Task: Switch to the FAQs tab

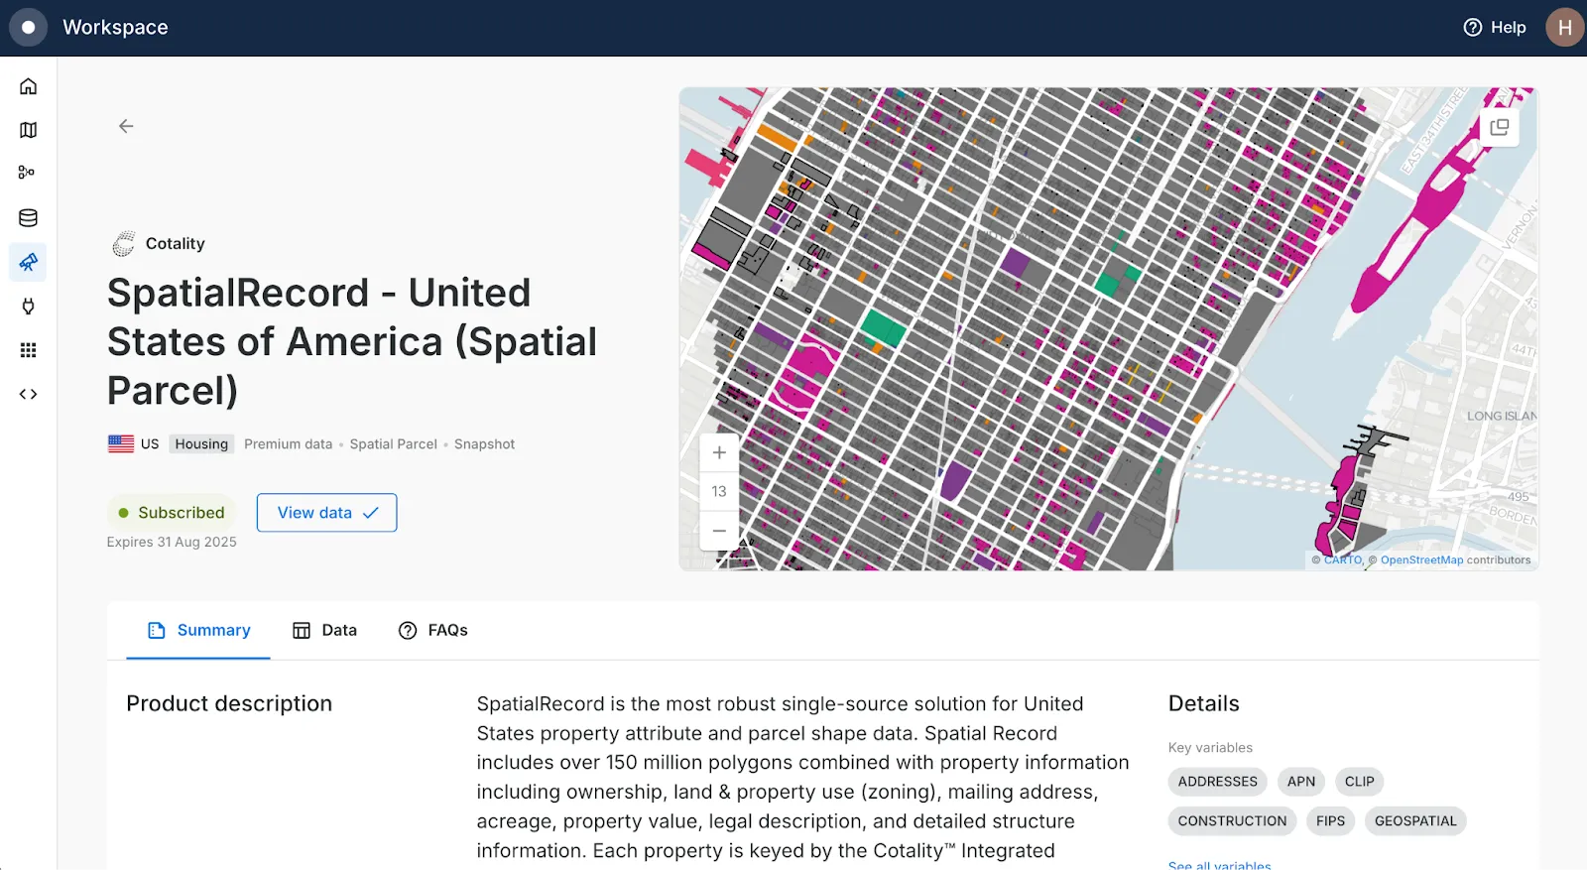Action: (432, 630)
